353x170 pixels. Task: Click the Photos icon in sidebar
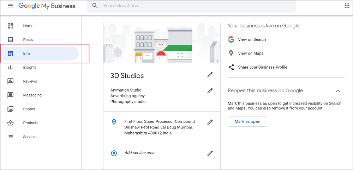pos(10,109)
